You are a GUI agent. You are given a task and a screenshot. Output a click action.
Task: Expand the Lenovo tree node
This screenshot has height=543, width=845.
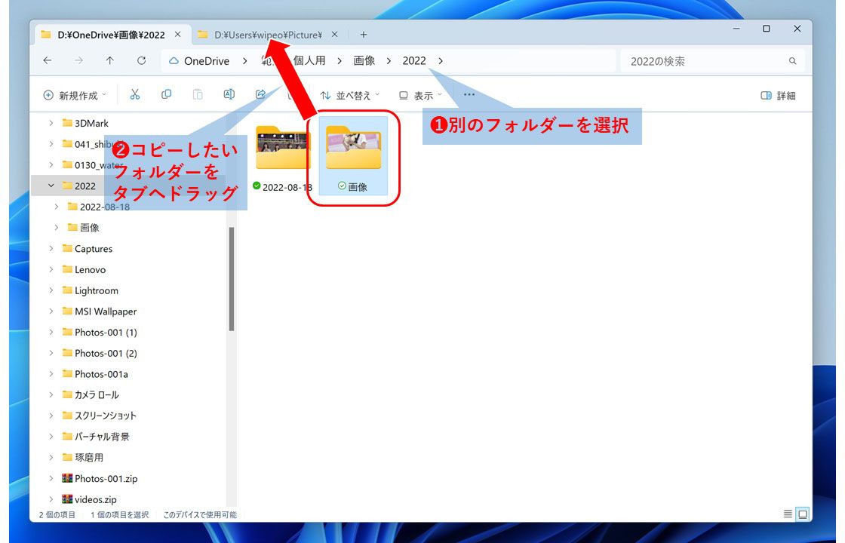click(51, 269)
